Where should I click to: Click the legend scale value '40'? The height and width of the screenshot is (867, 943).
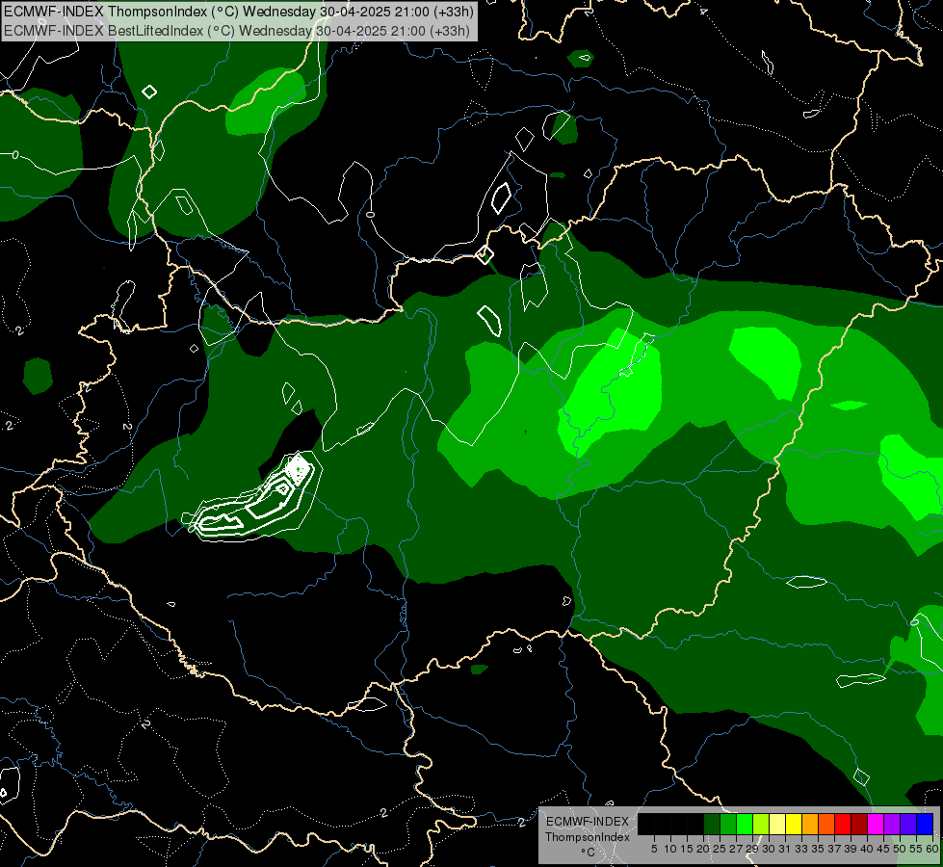pos(867,849)
